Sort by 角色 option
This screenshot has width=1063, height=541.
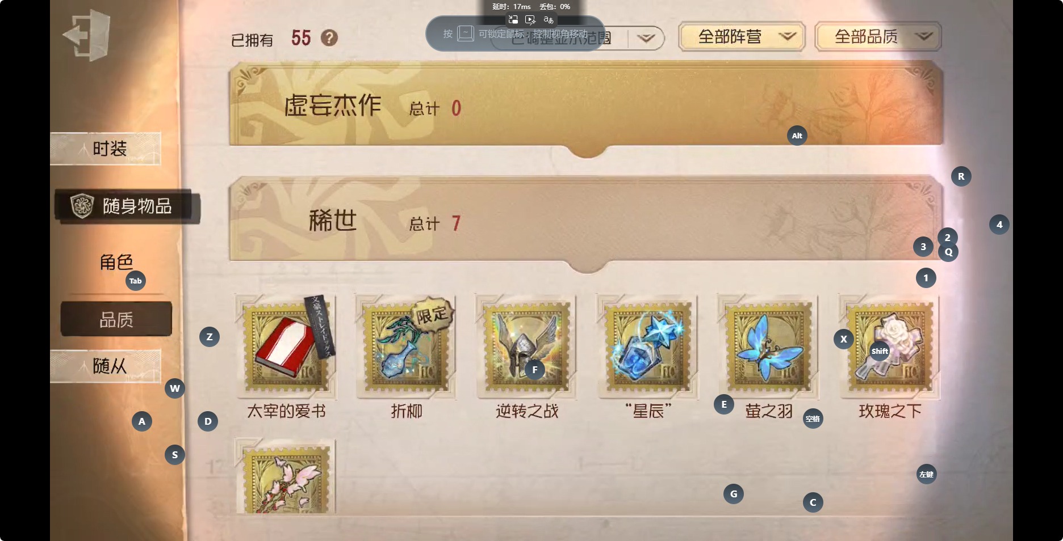coord(116,262)
